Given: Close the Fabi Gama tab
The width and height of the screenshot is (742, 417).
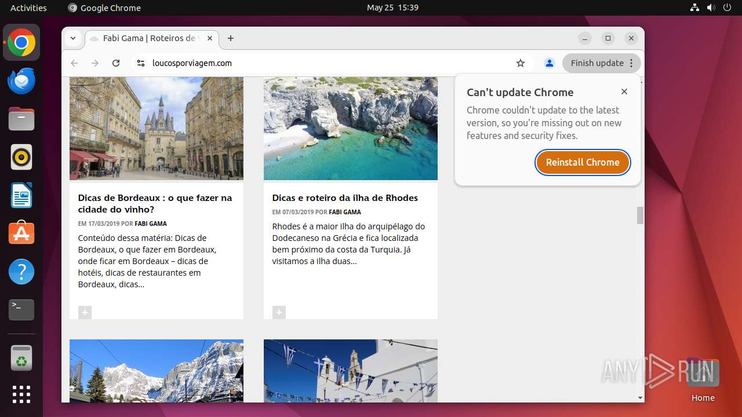Looking at the screenshot, I should (x=210, y=38).
